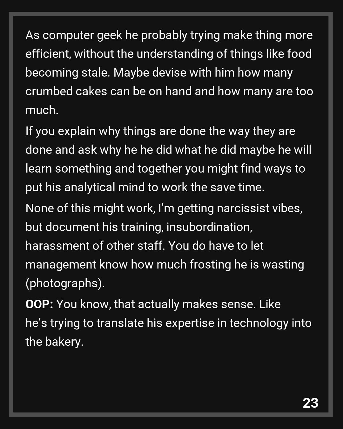Click the bold OOP: label
Screen dimensions: 343x429
(x=39, y=304)
